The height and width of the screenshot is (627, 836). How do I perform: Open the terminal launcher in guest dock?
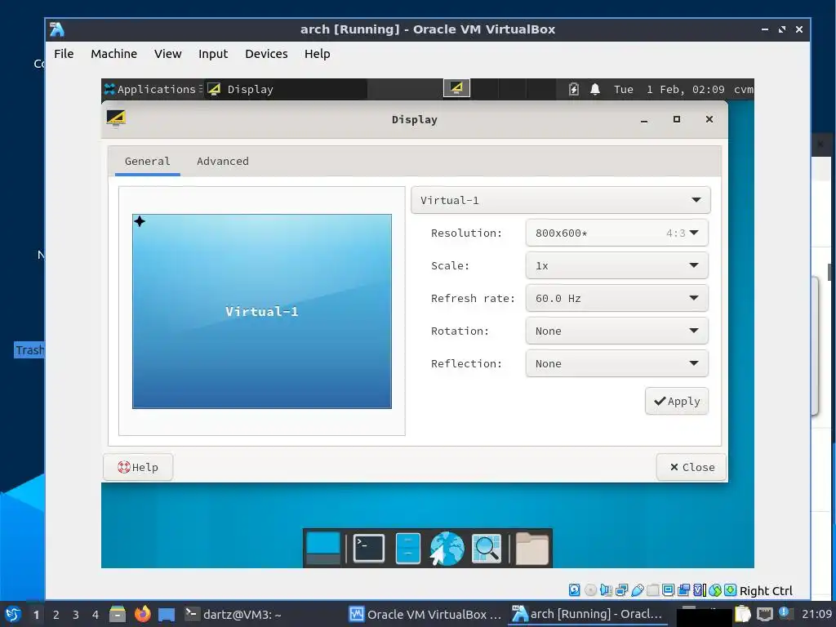369,548
